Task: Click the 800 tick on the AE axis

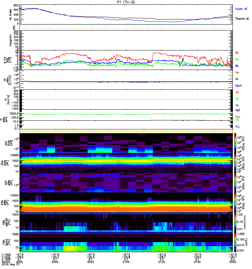Action: (16, 5)
